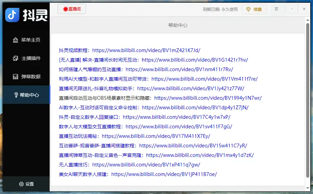Image resolution: width=313 pixels, height=194 pixels.
Task: Click the 弹幕数据 chart icon
Action: 16,77
